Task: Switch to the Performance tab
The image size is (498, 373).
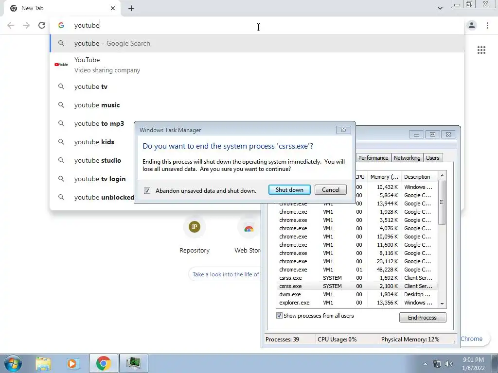Action: (373, 158)
